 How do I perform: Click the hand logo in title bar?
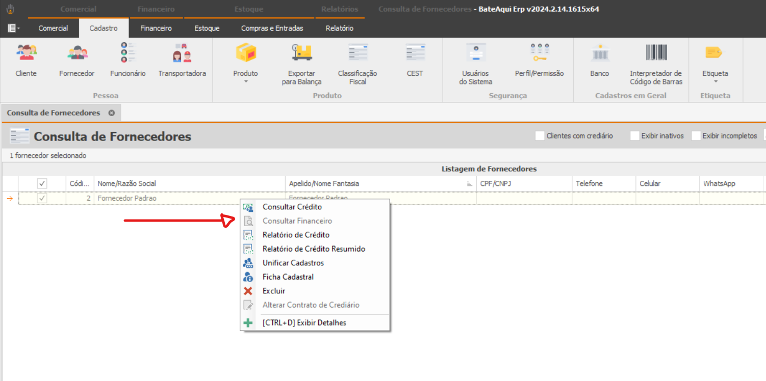pos(10,9)
